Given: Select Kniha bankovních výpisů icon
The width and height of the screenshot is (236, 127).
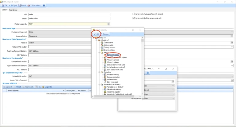Looking at the screenshot, I should 105,67.
